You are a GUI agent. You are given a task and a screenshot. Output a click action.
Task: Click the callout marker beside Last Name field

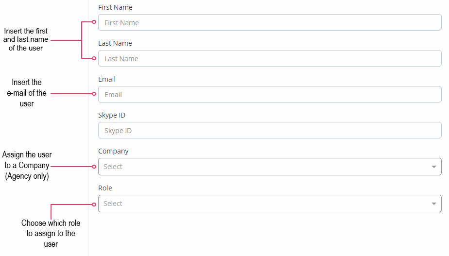94,58
